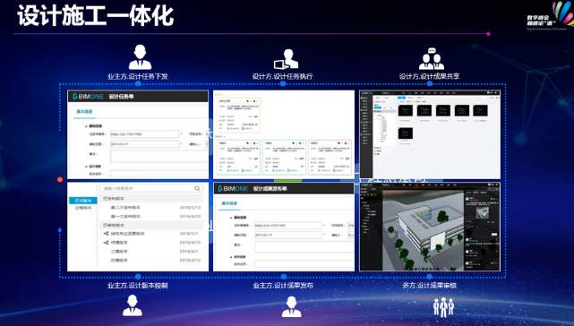Open 基本信息 tab in 设计任务单 form
This screenshot has width=574, height=326.
(84, 112)
